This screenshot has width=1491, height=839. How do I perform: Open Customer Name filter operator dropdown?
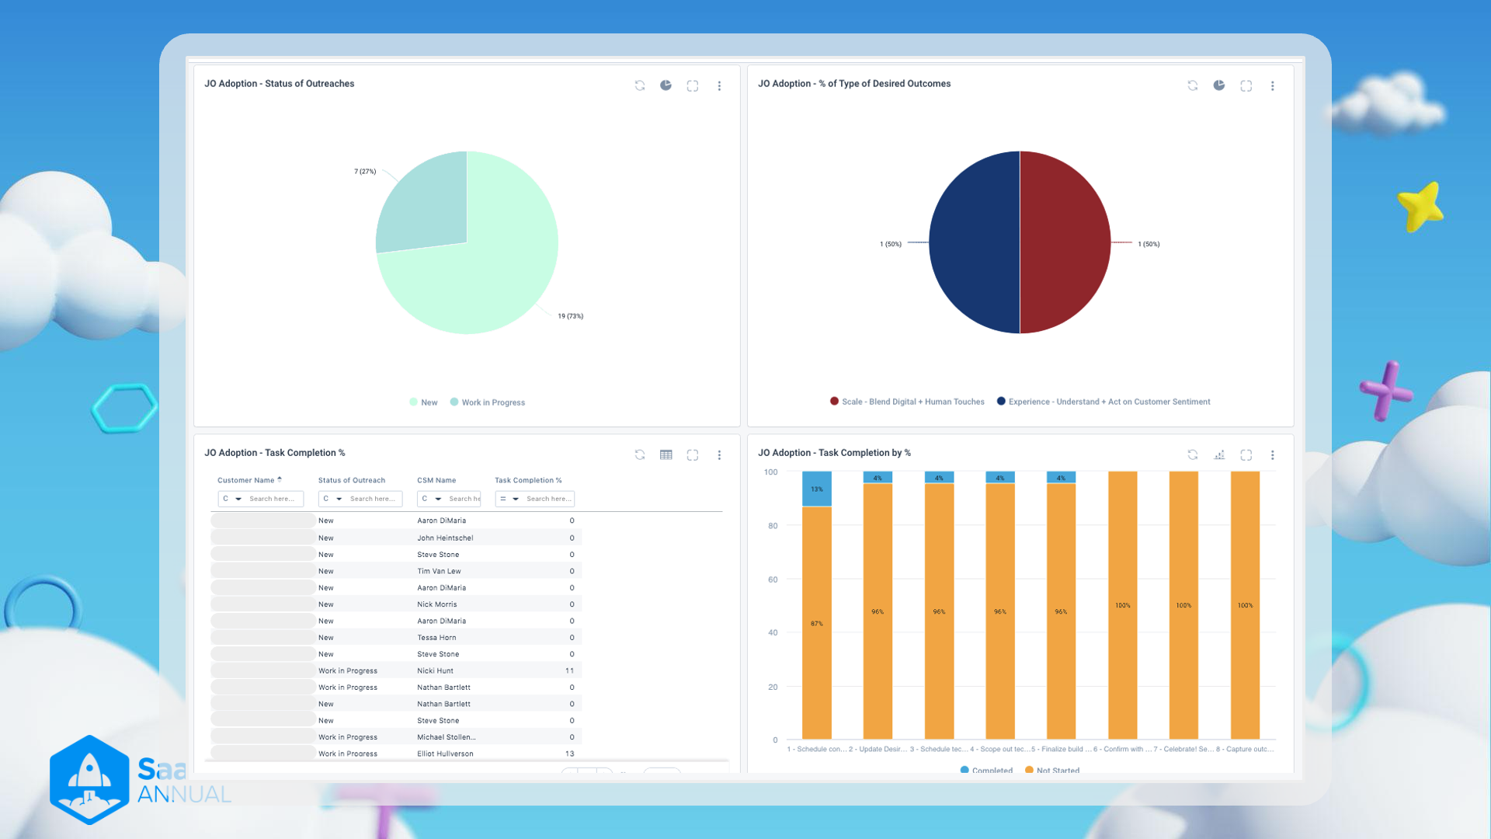pos(232,499)
